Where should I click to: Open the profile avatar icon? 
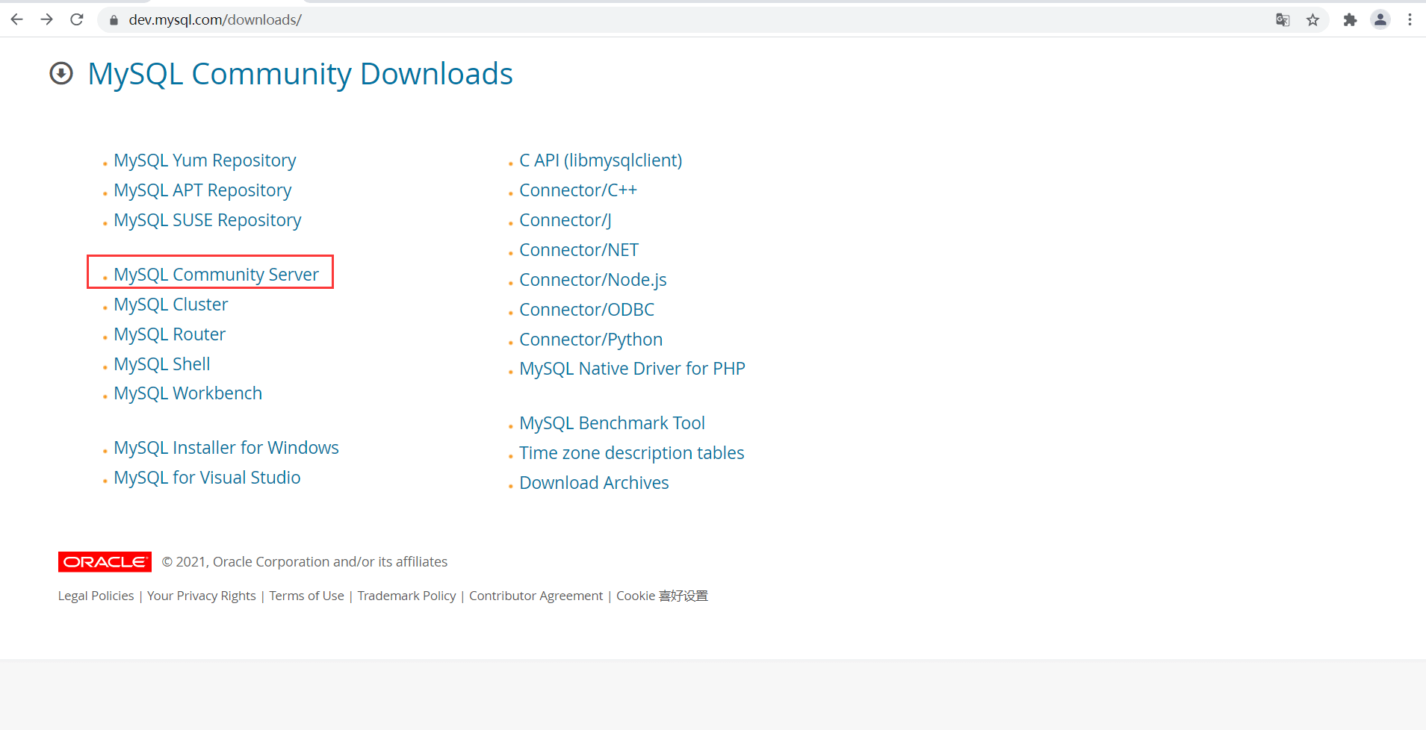click(1380, 20)
